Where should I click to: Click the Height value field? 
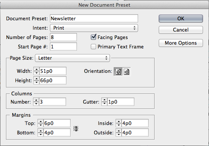pyautogui.click(x=53, y=80)
